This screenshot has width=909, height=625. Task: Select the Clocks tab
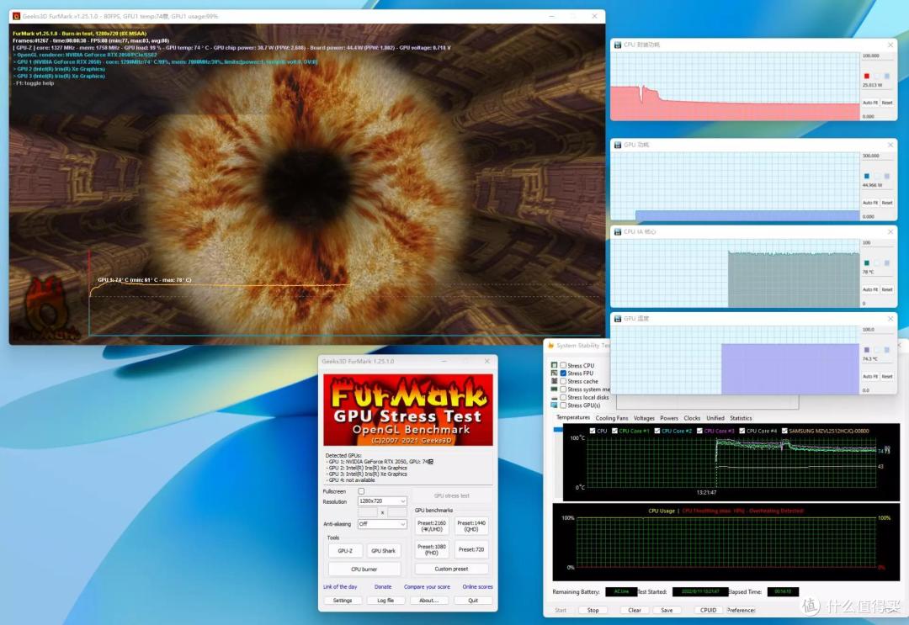pyautogui.click(x=692, y=417)
